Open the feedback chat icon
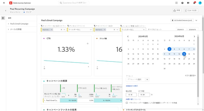The image size is (204, 111). point(188,3)
